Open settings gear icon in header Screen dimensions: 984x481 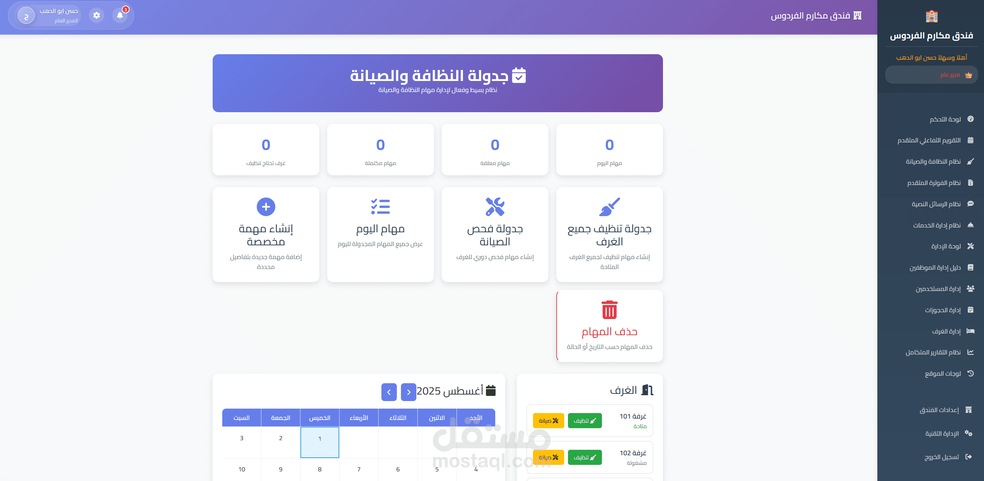[x=97, y=15]
